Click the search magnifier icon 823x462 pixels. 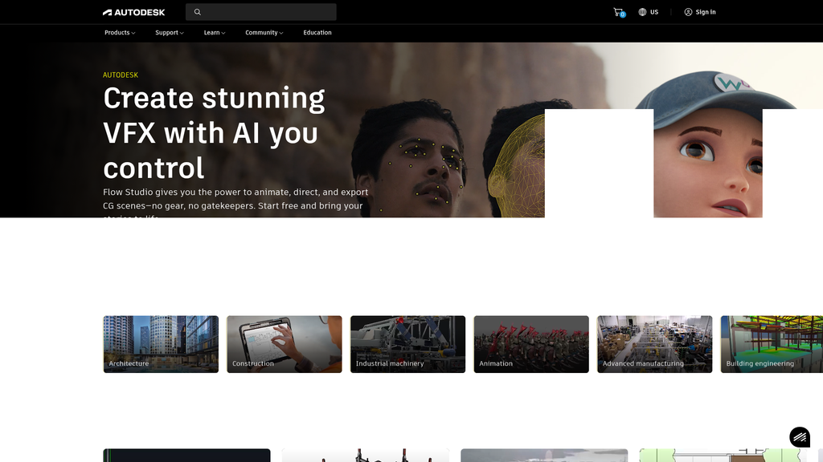tap(198, 12)
